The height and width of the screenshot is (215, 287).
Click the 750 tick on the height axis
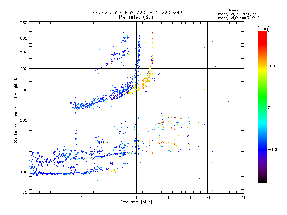tap(24, 23)
